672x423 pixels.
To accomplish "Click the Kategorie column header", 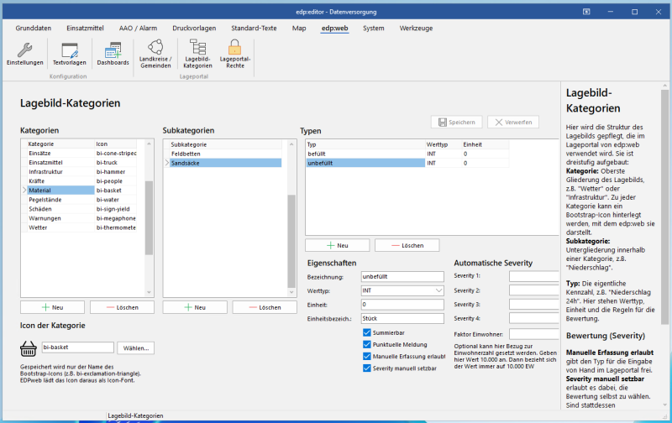I will (x=60, y=144).
